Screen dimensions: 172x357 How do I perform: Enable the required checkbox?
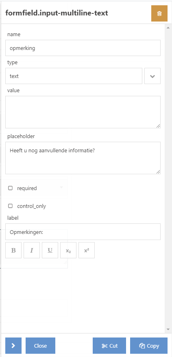[x=10, y=188]
